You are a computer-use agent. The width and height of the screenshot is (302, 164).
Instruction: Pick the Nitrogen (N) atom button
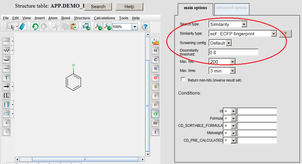155,69
